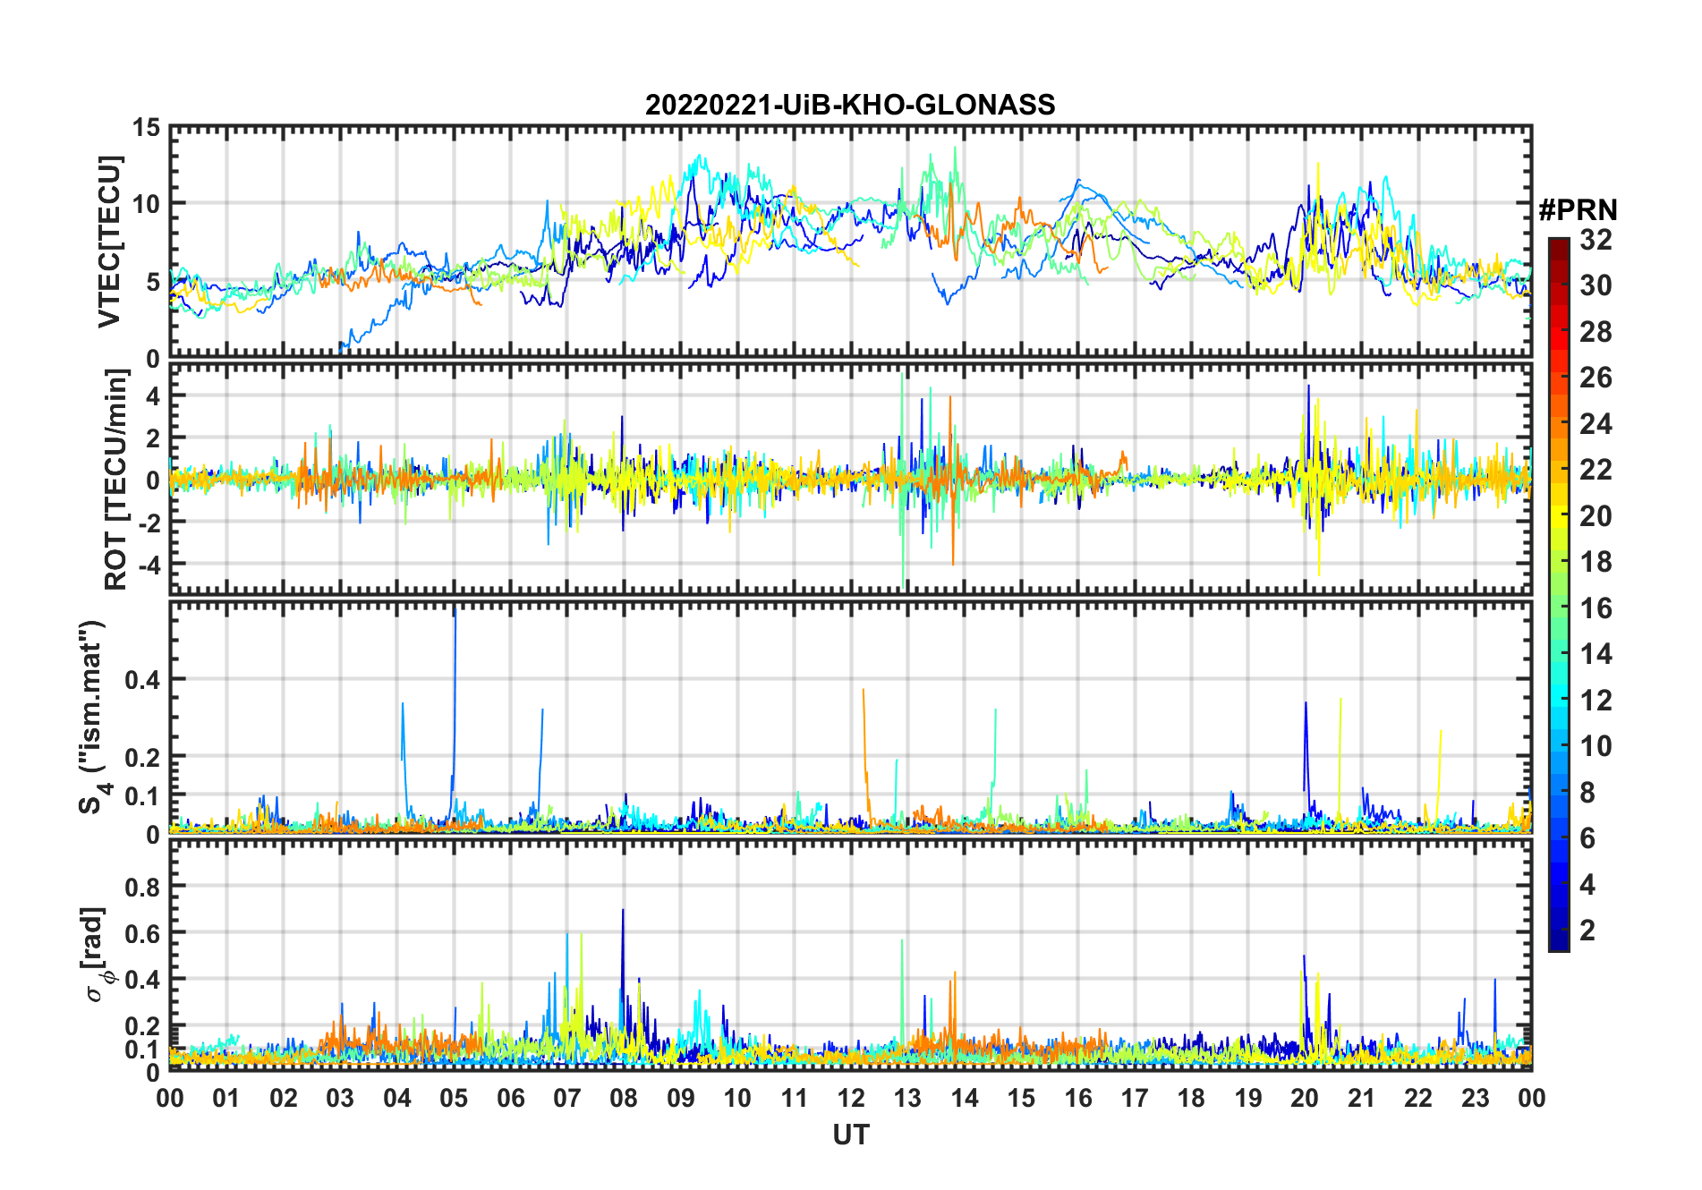Image resolution: width=1702 pixels, height=1190 pixels.
Task: Click the sigma phi [rad] axis label
Action: [97, 954]
